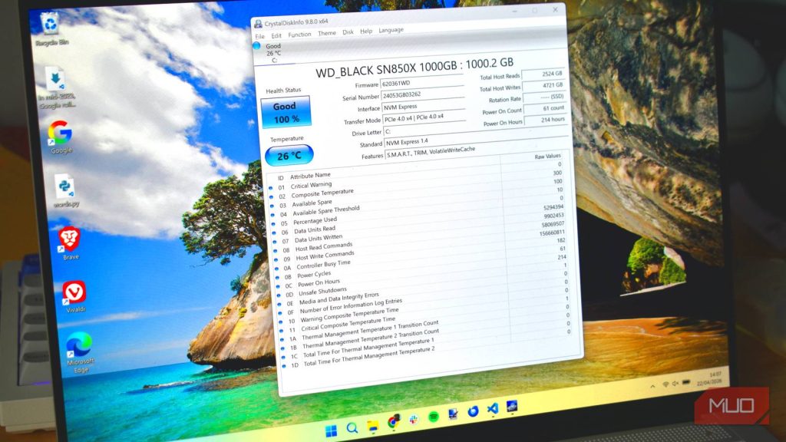Open Spotify from the taskbar
This screenshot has width=786, height=442.
tap(434, 417)
